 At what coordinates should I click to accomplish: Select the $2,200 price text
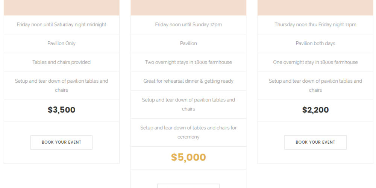(x=315, y=110)
